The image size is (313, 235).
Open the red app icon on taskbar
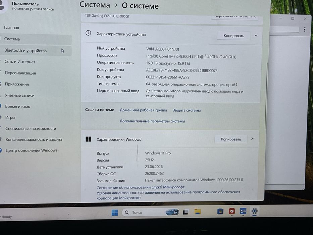coord(231,211)
